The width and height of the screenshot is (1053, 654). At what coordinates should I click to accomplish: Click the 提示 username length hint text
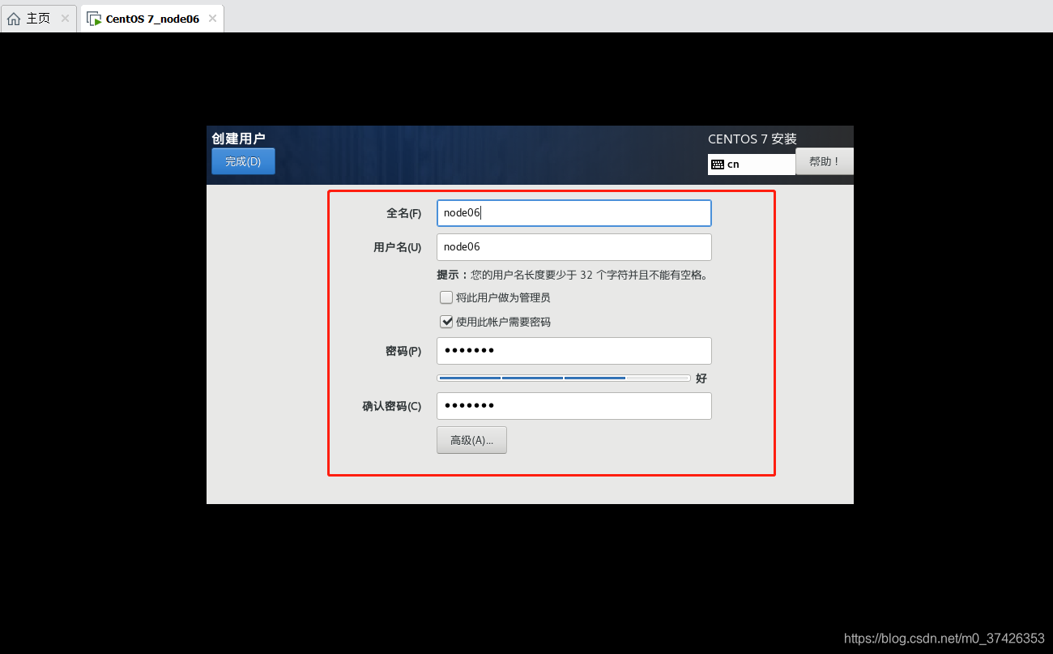coord(573,275)
